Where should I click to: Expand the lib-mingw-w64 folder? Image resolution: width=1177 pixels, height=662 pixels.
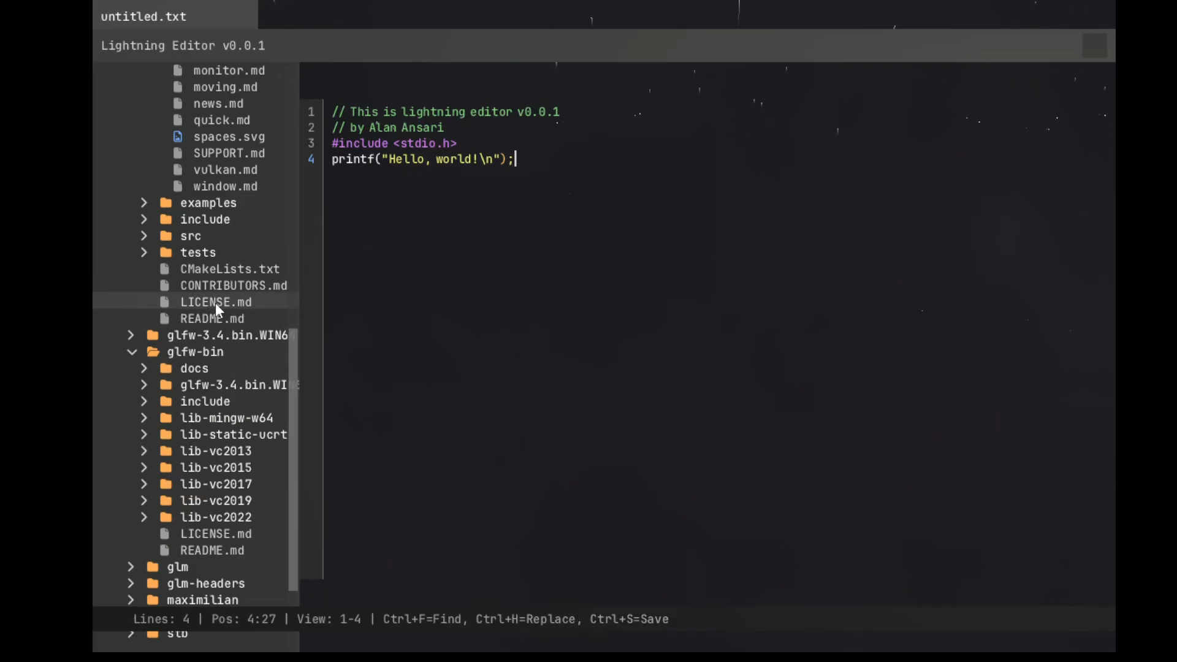[144, 417]
